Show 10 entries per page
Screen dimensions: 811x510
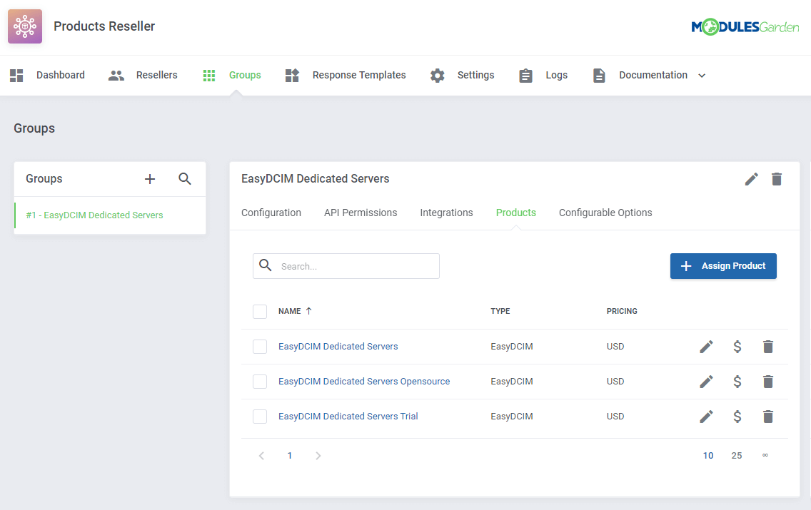pos(708,456)
